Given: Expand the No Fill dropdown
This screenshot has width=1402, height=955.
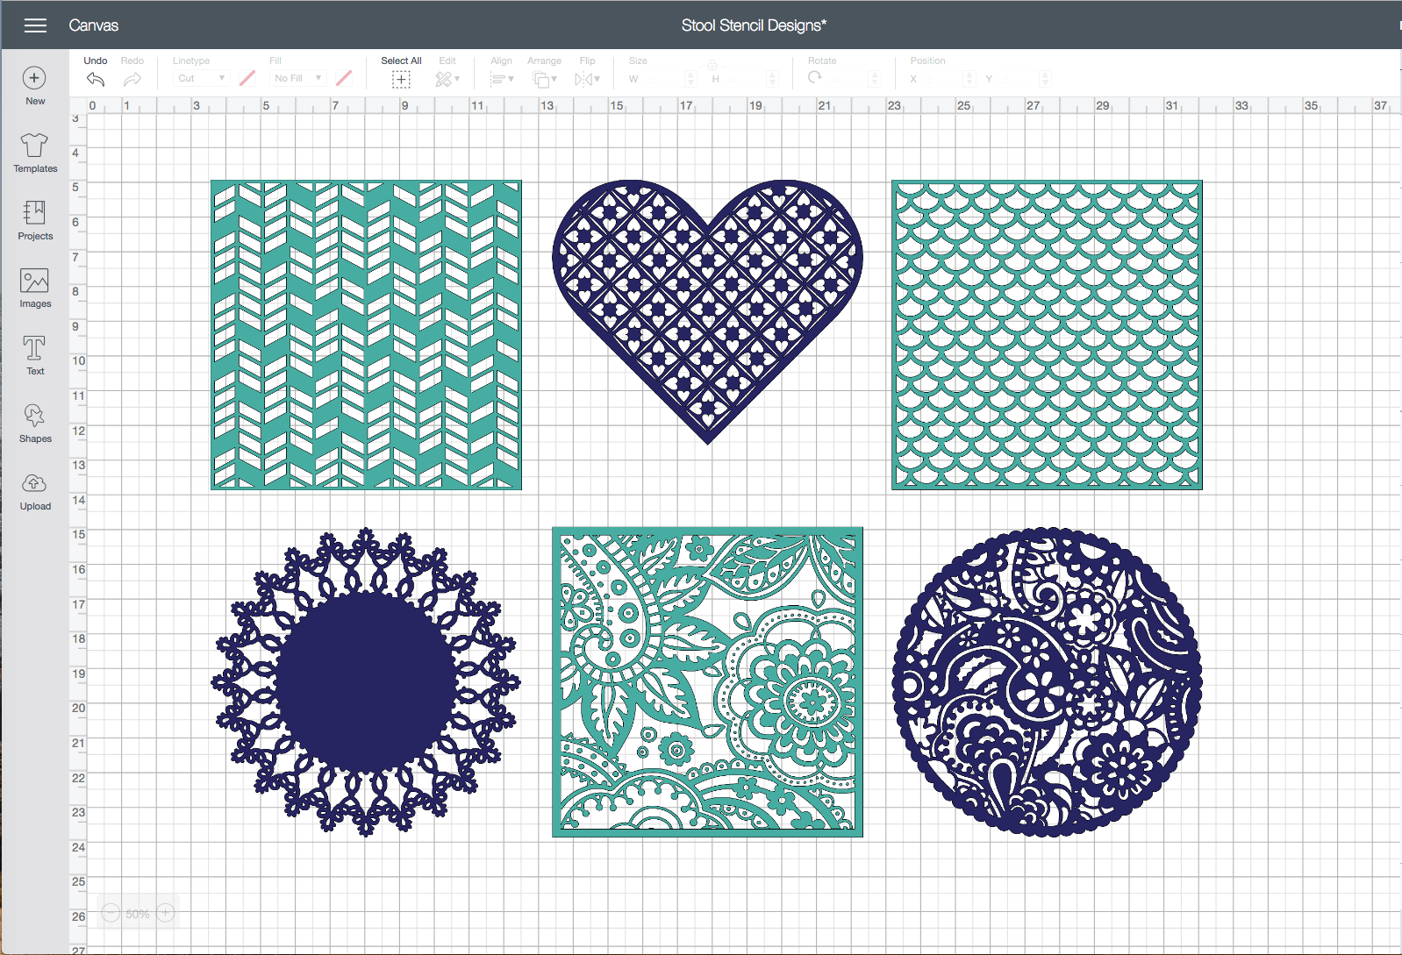Looking at the screenshot, I should 298,78.
